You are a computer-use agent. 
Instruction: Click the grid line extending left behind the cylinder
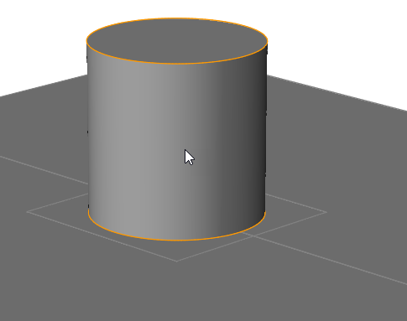pyautogui.click(x=44, y=170)
